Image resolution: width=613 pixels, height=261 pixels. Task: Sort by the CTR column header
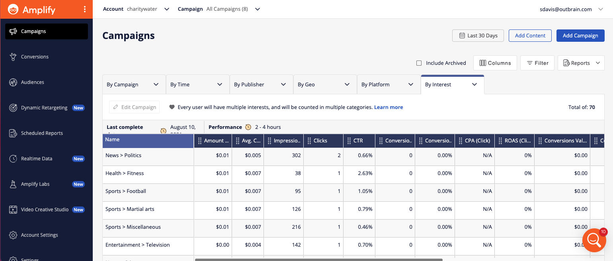(x=358, y=140)
